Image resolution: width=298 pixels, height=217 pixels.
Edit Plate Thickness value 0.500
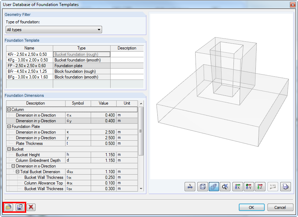[x=103, y=143]
